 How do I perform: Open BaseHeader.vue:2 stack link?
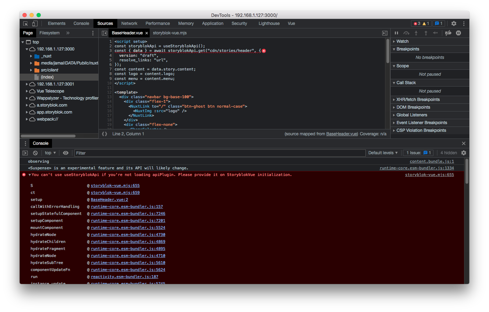click(x=109, y=200)
